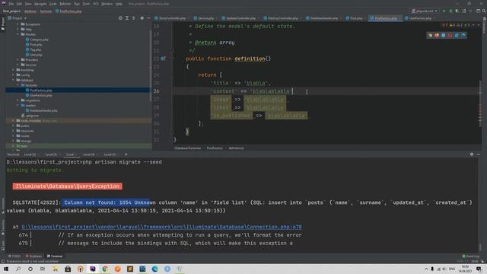The width and height of the screenshot is (487, 274).
Task: Open in Chrome browser icon in editor
Action: tap(430, 35)
